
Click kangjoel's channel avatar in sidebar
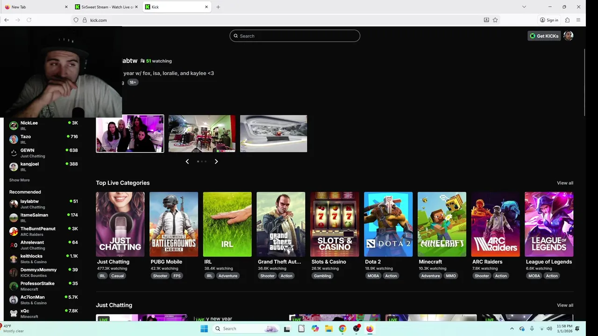(14, 167)
